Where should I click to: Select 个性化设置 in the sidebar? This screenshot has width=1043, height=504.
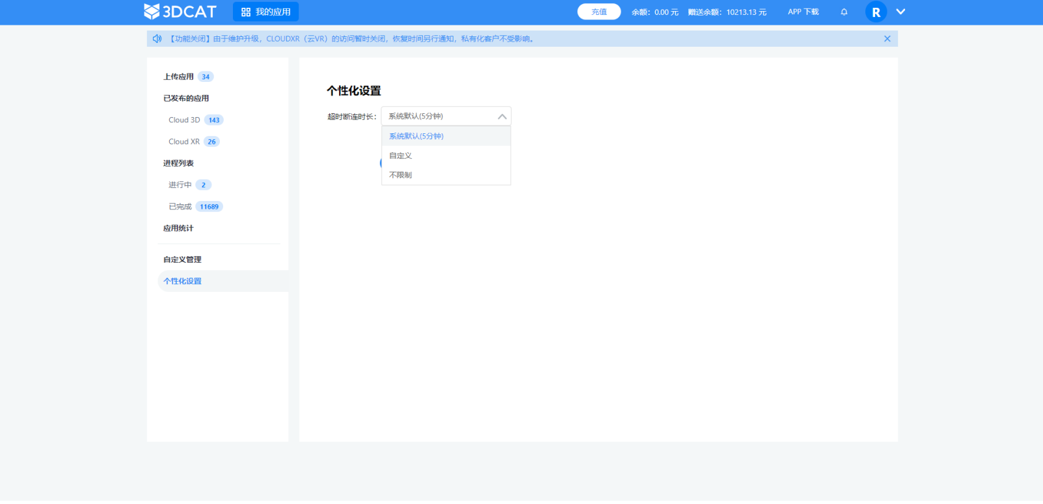[x=223, y=281]
